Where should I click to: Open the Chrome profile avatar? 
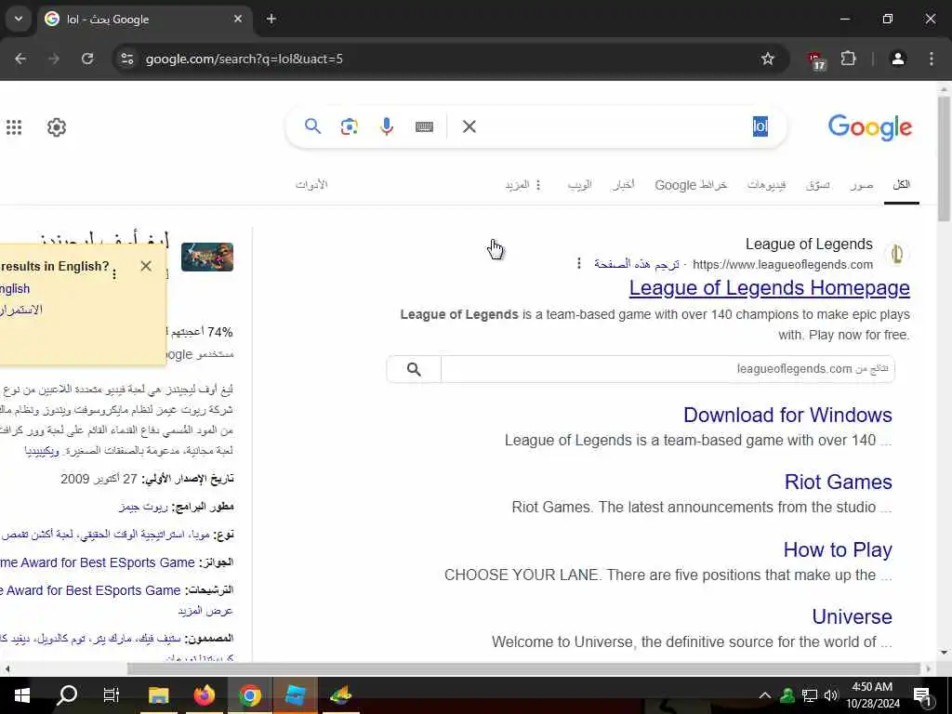898,59
